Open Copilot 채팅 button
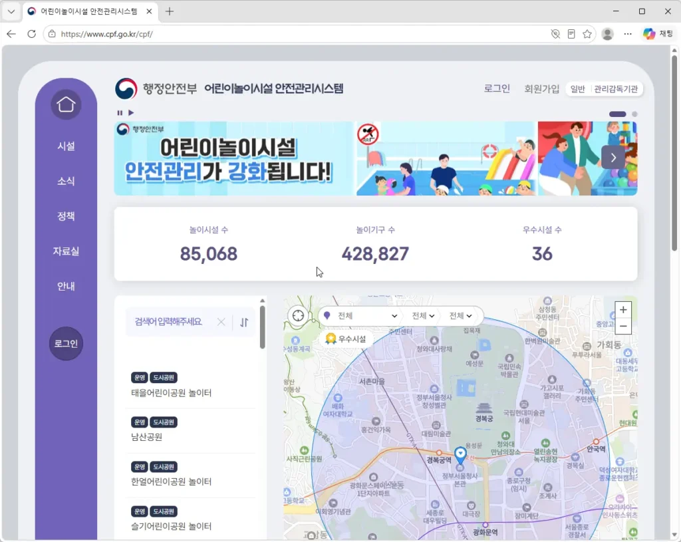The image size is (681, 542). tap(658, 34)
